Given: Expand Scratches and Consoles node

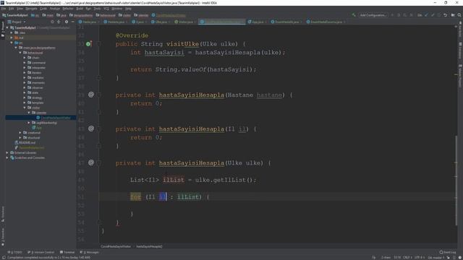Looking at the screenshot, I should pos(7,157).
